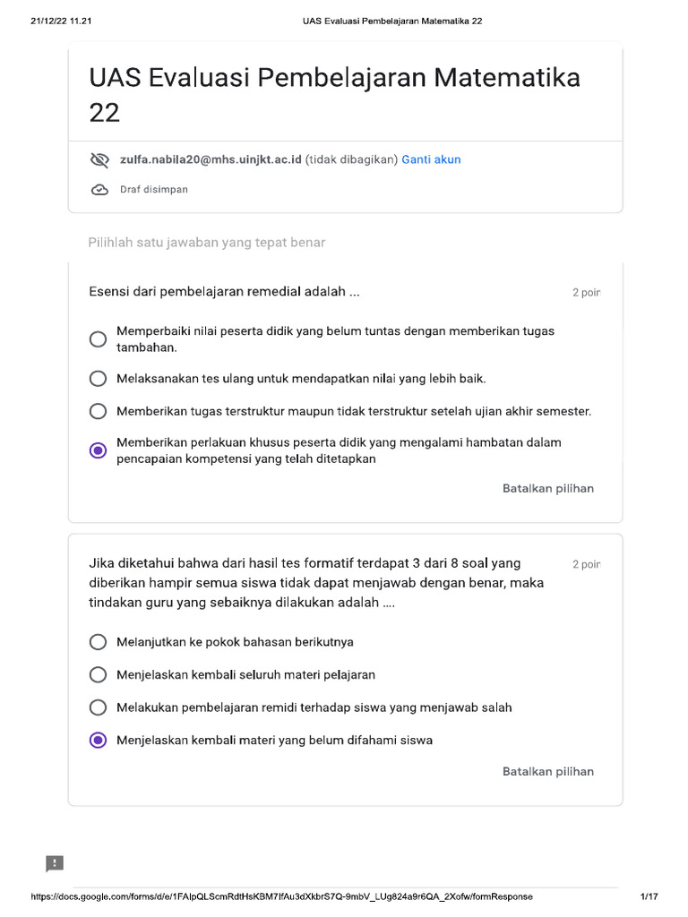The width and height of the screenshot is (688, 917).
Task: Select option Menjelaskan kembali seluruh materi pelajaran
Action: [99, 675]
